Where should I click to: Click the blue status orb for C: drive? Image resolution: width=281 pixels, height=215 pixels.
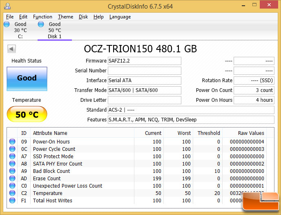7,24
